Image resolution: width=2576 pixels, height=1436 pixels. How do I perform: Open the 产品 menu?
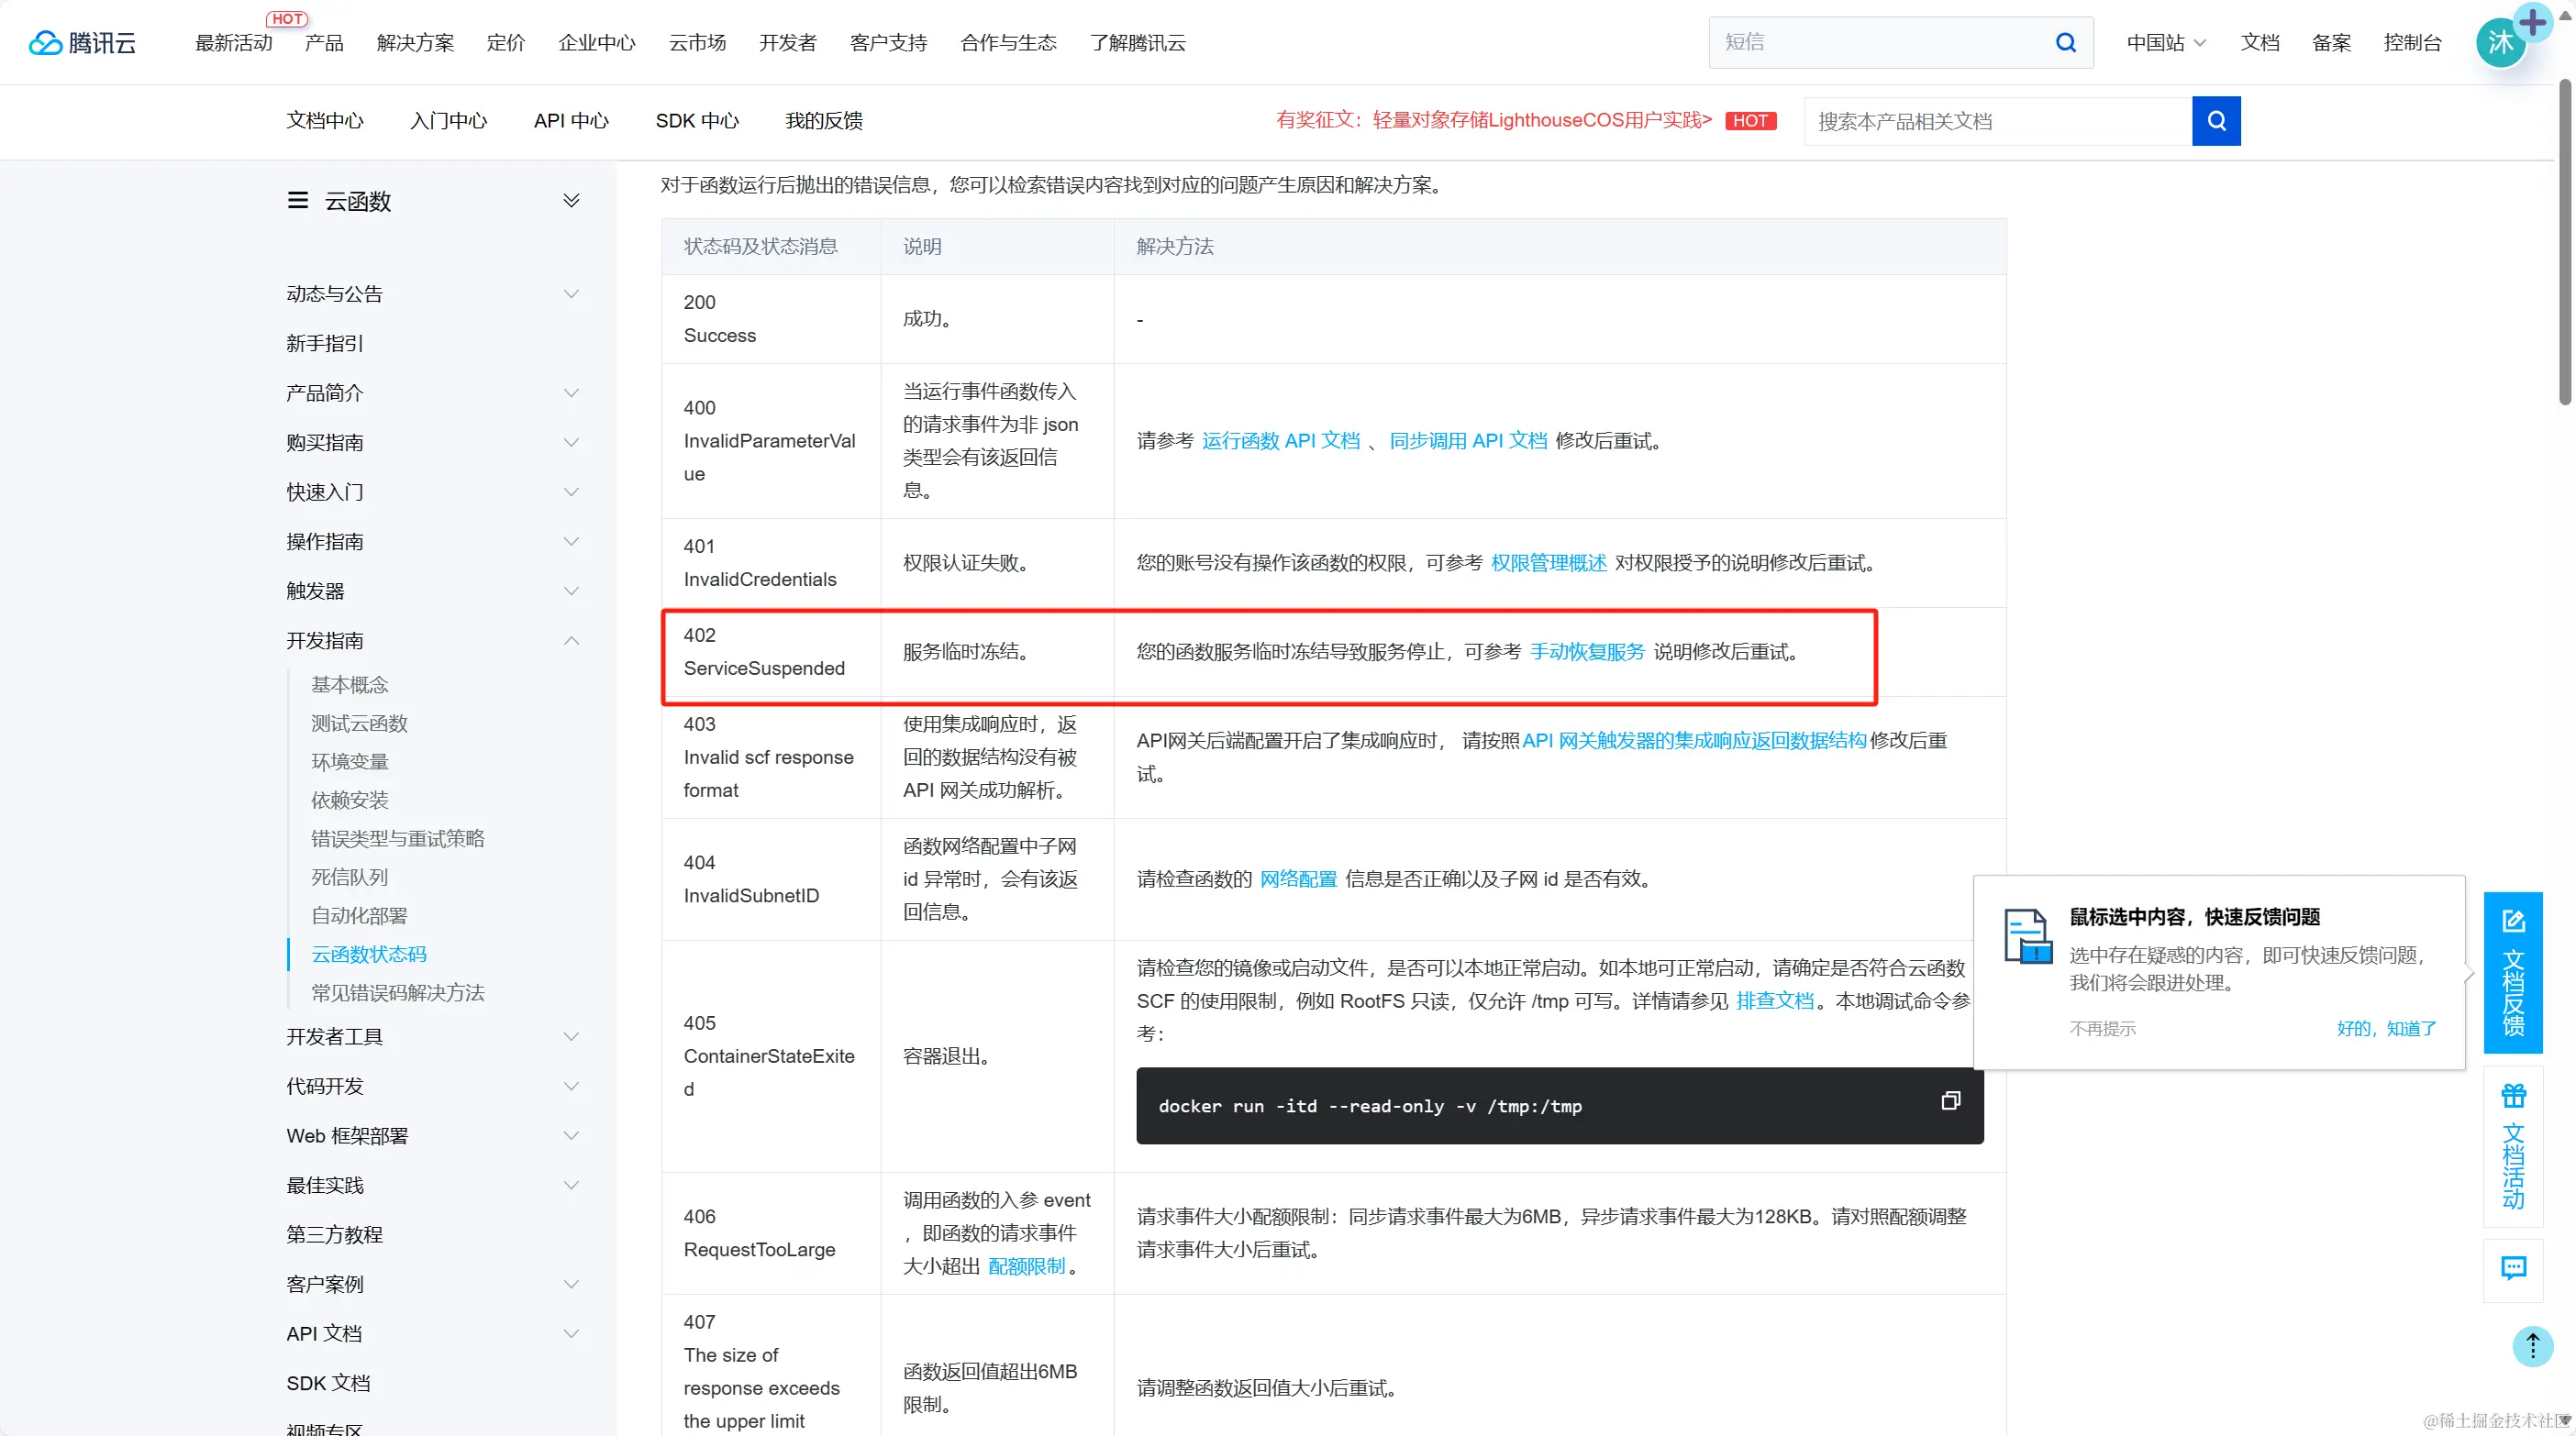[322, 42]
